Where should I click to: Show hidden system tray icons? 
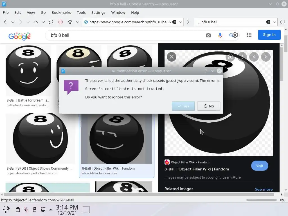51,210
